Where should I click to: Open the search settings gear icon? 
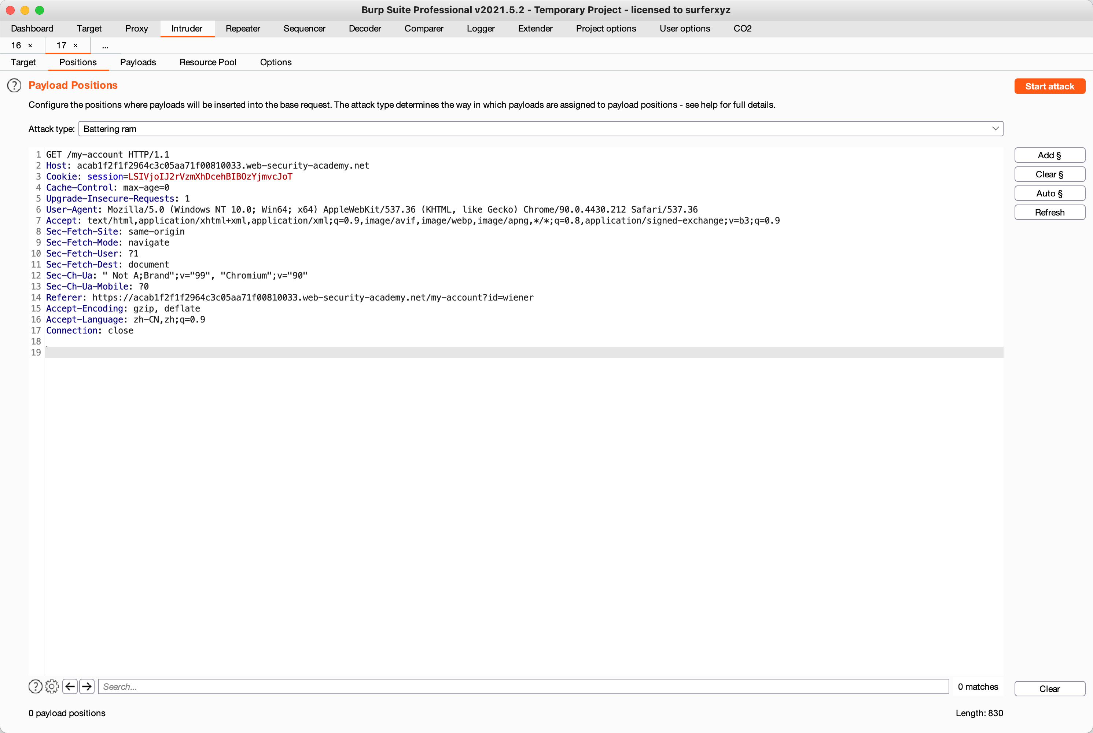tap(51, 686)
